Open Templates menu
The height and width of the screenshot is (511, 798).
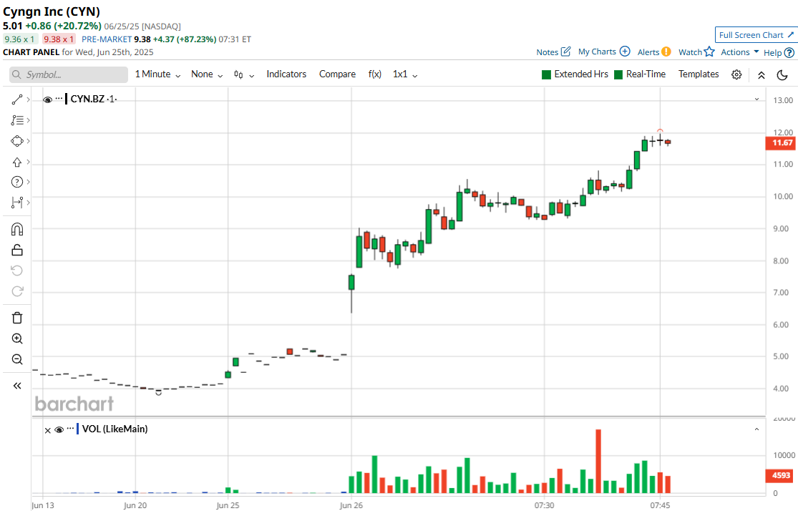pos(699,74)
